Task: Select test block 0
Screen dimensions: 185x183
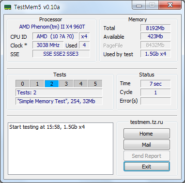Action: pyautogui.click(x=23, y=84)
